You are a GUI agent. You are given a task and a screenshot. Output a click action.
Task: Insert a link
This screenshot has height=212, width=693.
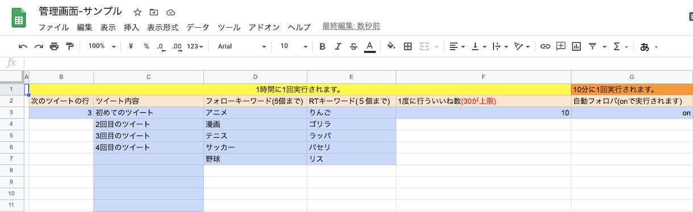545,46
